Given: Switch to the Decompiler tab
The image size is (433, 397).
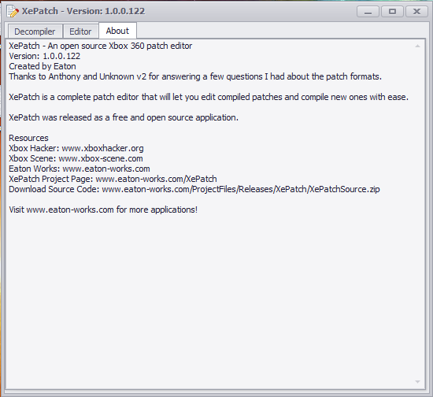Looking at the screenshot, I should (x=35, y=32).
